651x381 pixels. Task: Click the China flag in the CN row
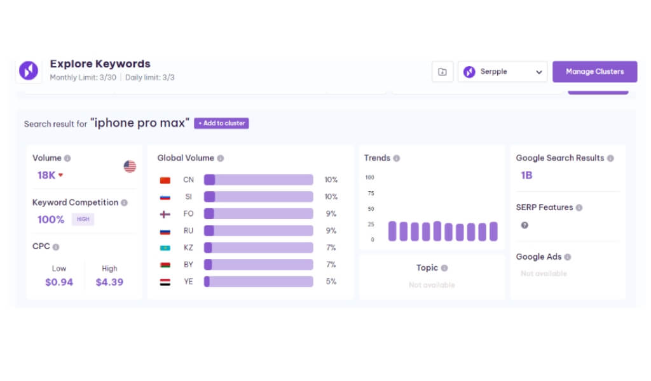click(165, 180)
